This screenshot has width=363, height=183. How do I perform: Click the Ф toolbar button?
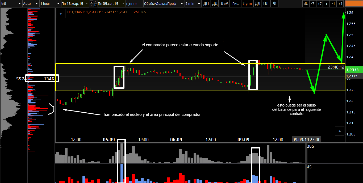pyautogui.click(x=274, y=4)
